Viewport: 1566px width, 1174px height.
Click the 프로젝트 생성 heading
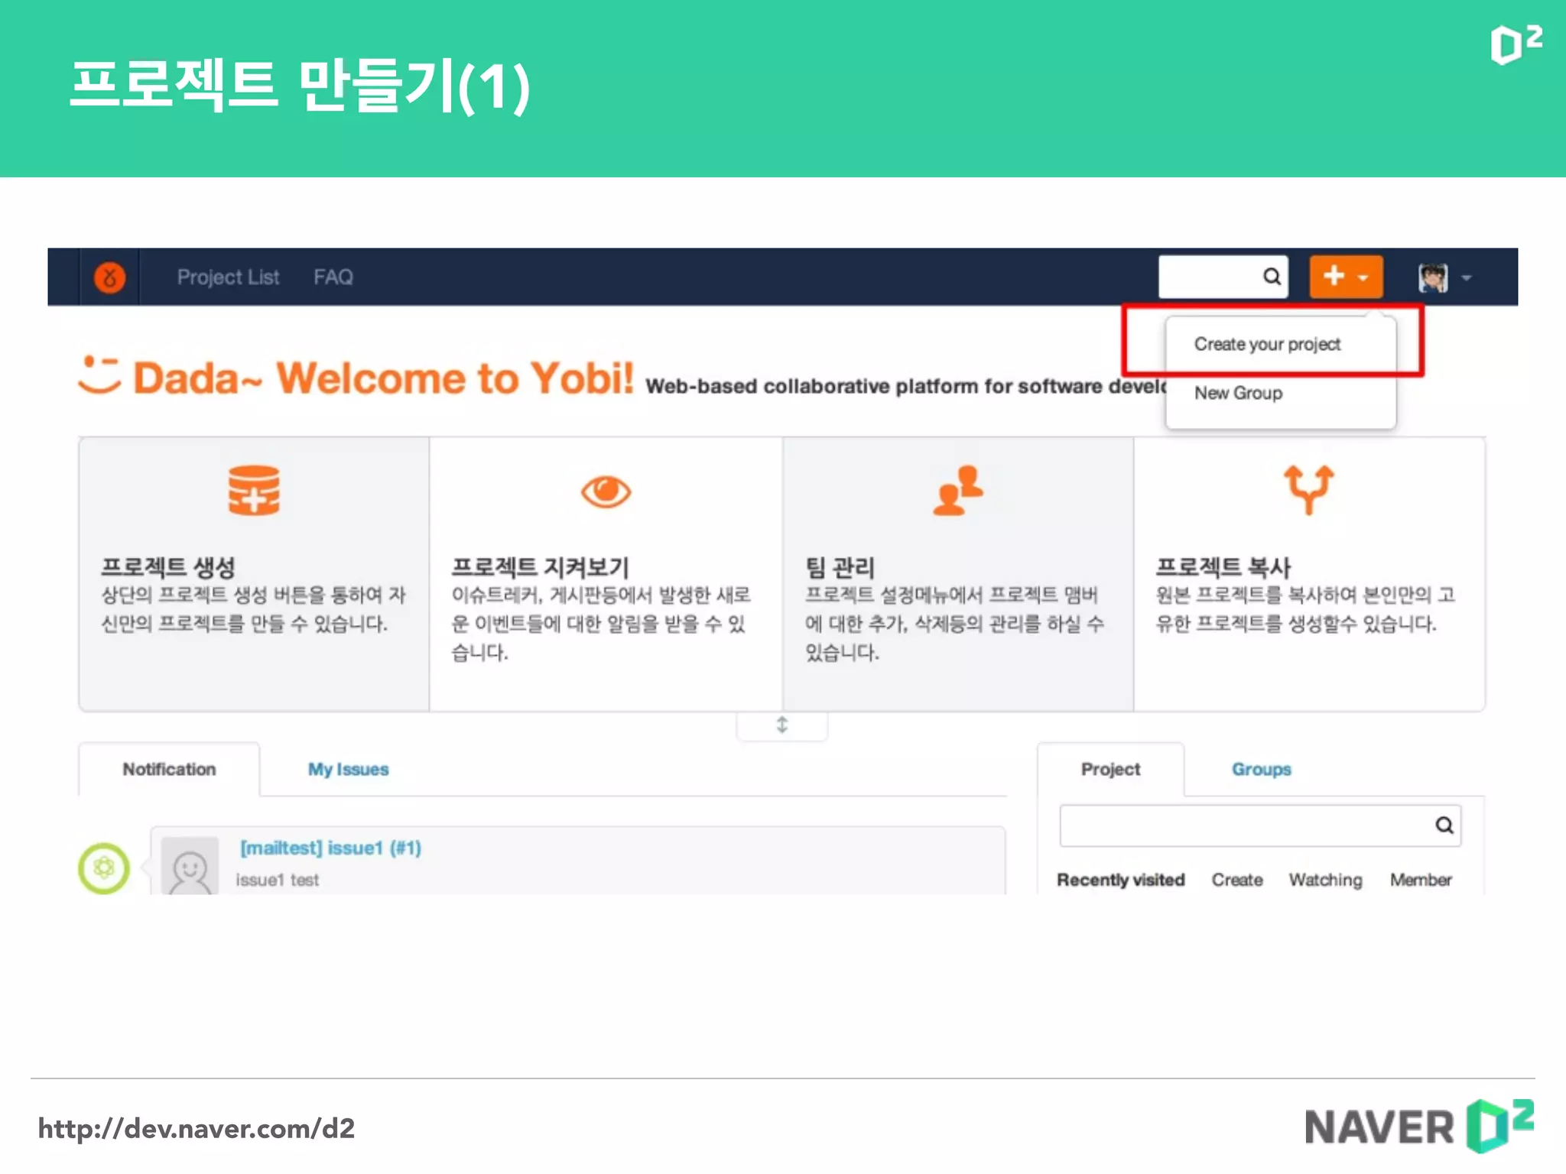[167, 566]
